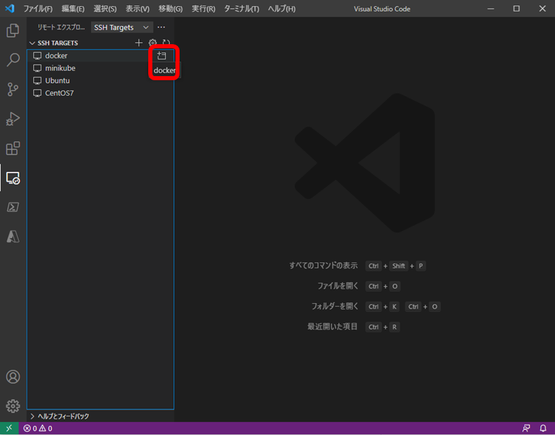555x435 pixels.
Task: Connect to the docker host in a new window
Action: pyautogui.click(x=162, y=56)
